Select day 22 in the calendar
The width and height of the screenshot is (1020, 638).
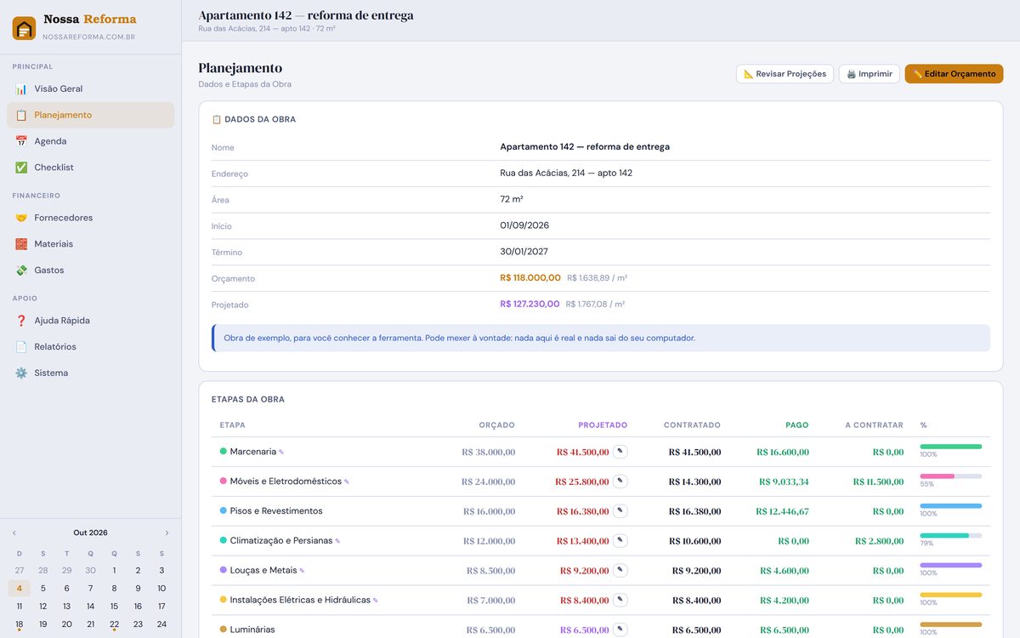point(114,624)
